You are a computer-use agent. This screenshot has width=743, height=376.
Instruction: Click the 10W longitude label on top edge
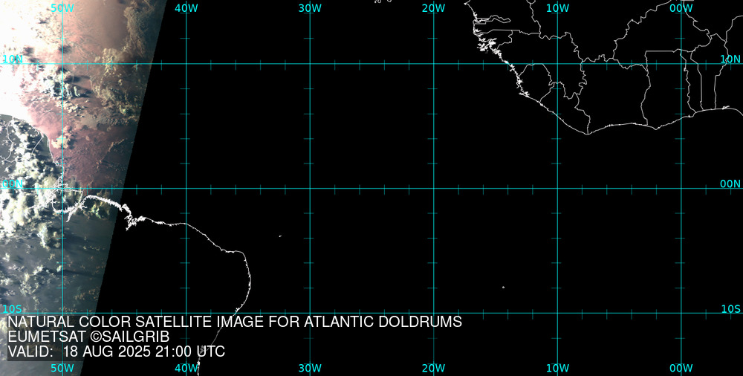point(557,8)
